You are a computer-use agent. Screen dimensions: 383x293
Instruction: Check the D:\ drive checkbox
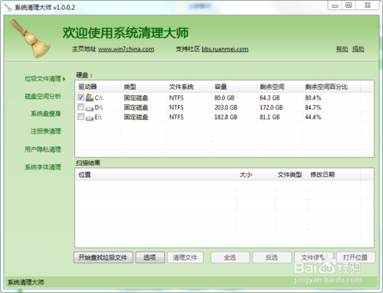(80, 107)
